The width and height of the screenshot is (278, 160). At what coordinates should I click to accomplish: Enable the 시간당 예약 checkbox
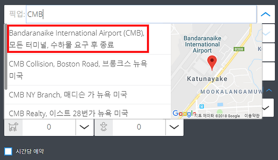click(8, 151)
